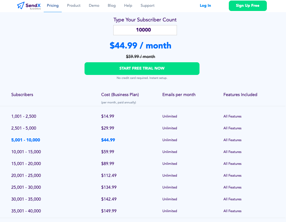
Task: Click the Features Included column header
Action: (x=240, y=95)
